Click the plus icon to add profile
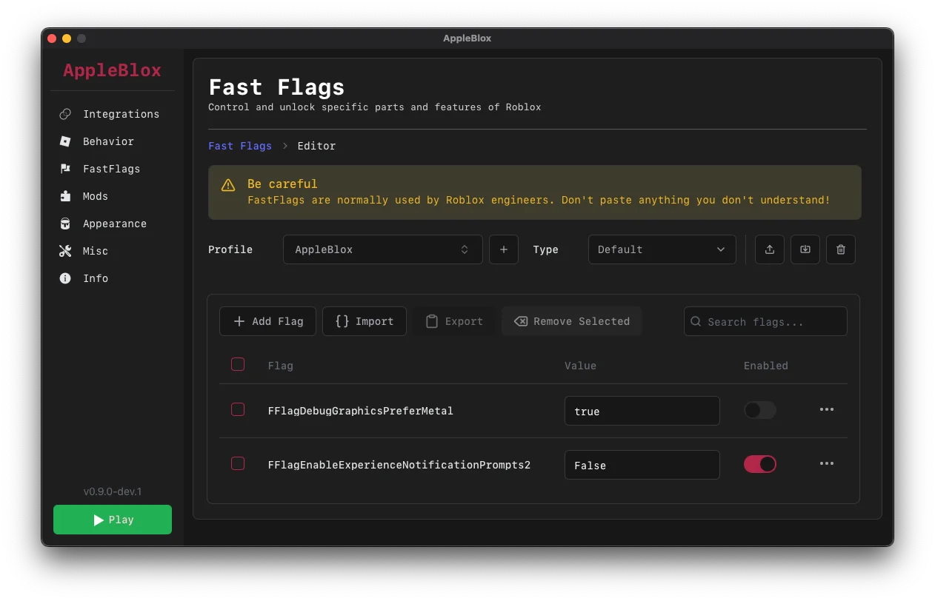This screenshot has height=601, width=935. [503, 249]
